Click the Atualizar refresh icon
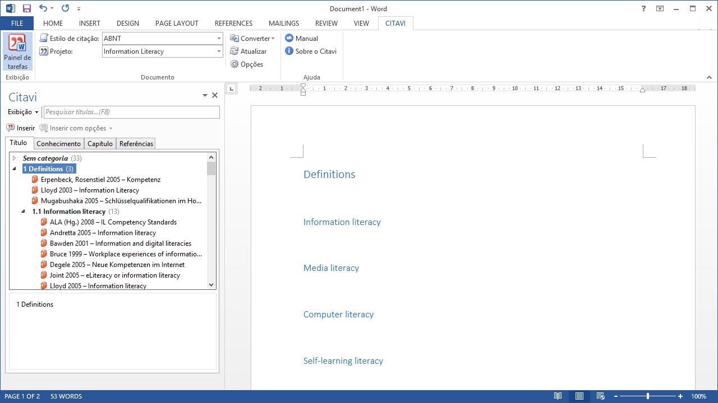 [x=234, y=51]
